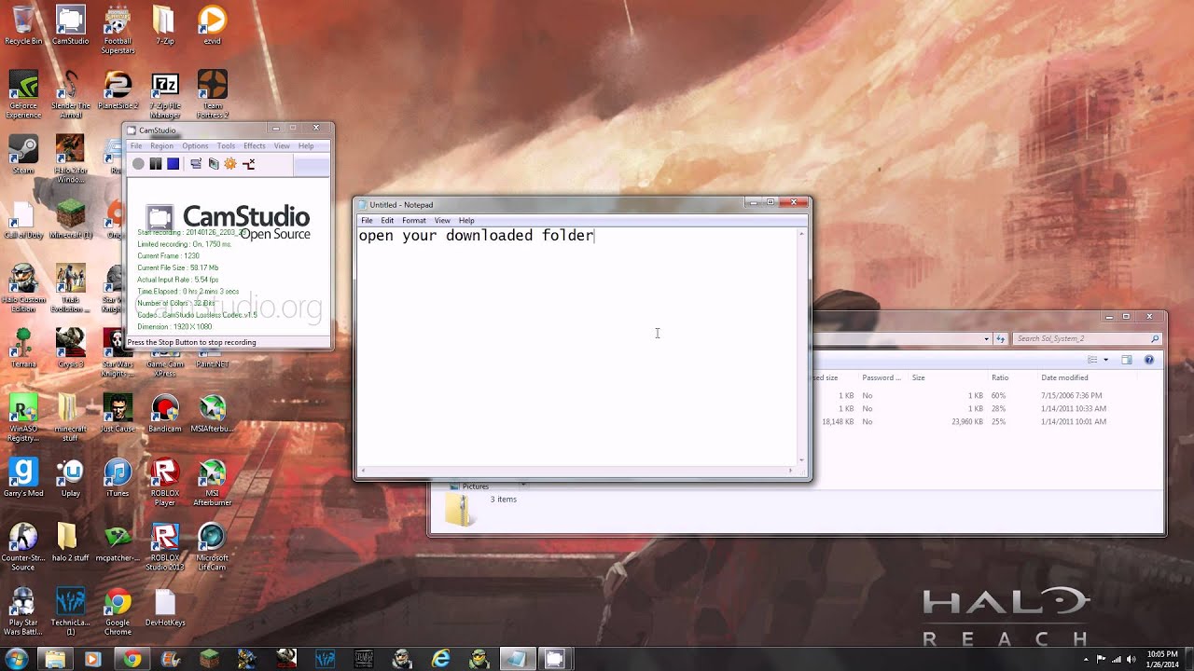Screen dimensions: 1194x671
Task: Click the blue Help icon in Explorer
Action: [1149, 360]
